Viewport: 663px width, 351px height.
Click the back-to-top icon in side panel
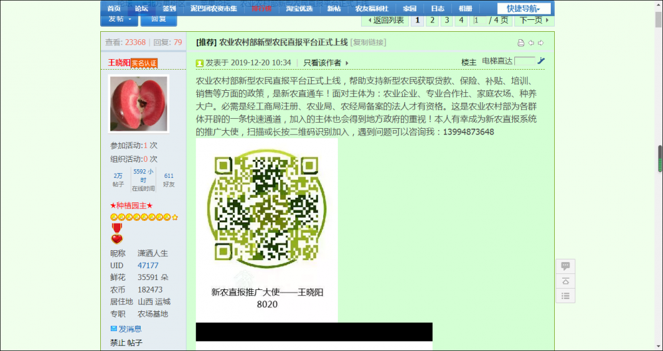[x=565, y=281]
